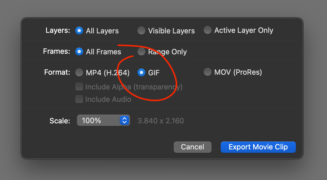Click the 3.840 x 2.160 dimensions text
The height and width of the screenshot is (180, 327).
point(161,121)
